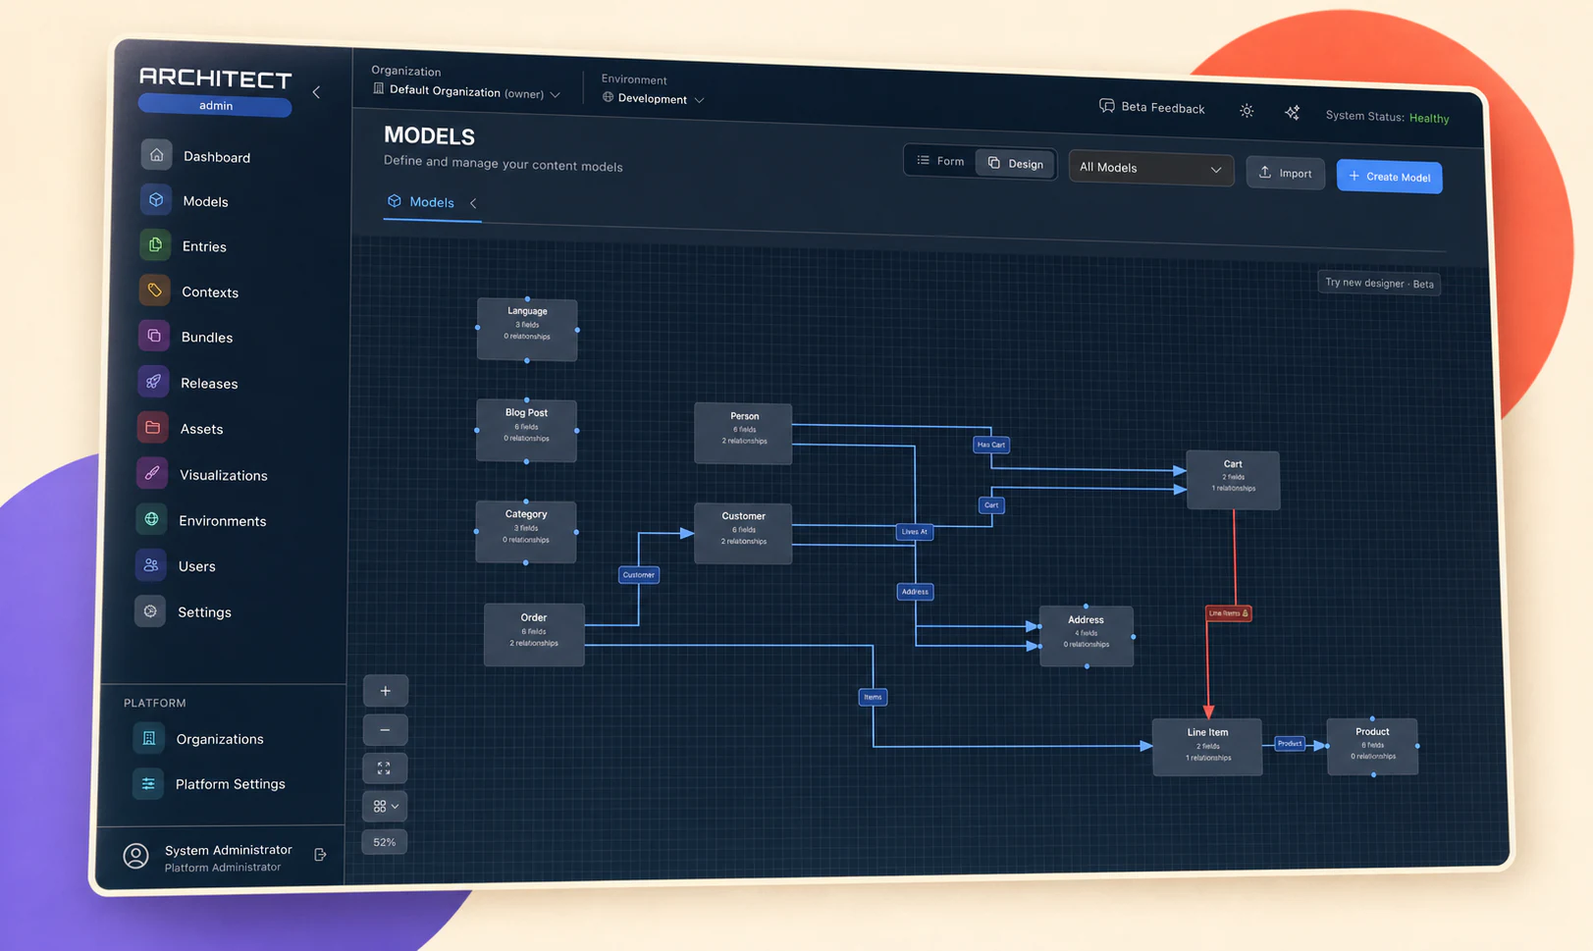Screen dimensions: 1593x951
Task: Click the logout icon beside System Administrator
Action: [320, 855]
